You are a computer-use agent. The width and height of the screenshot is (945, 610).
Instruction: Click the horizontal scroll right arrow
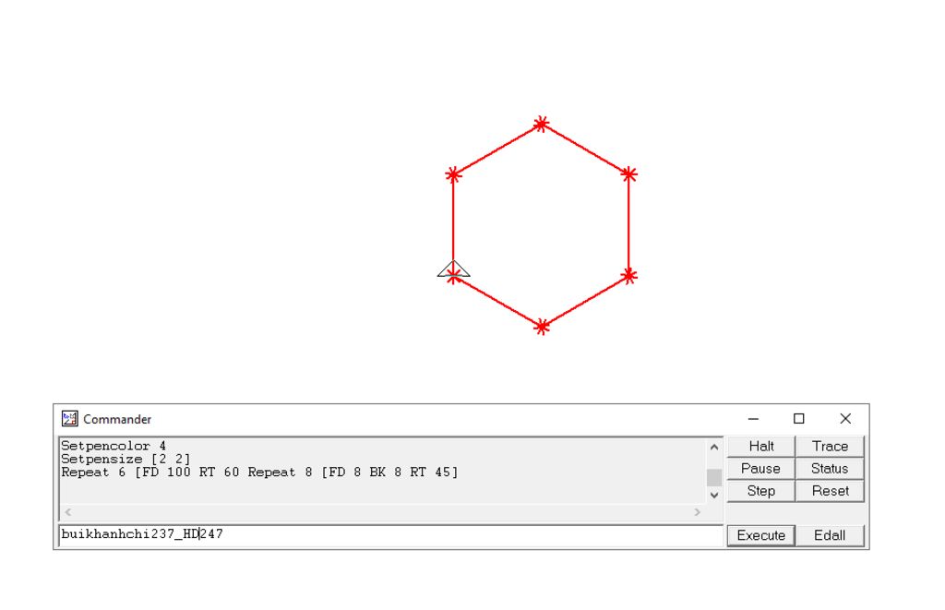[x=698, y=512]
